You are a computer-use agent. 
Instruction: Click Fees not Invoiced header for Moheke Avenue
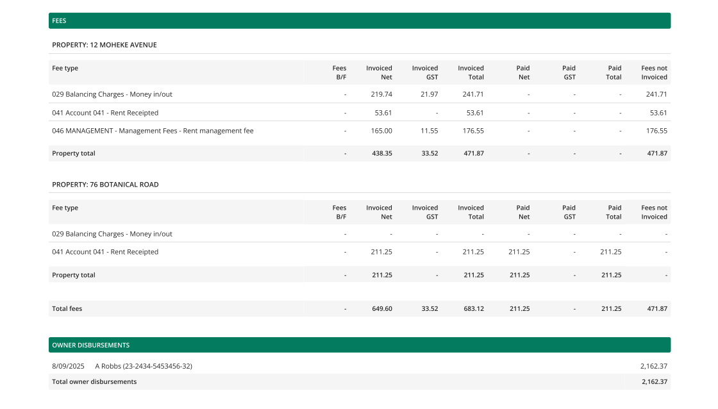pyautogui.click(x=654, y=72)
